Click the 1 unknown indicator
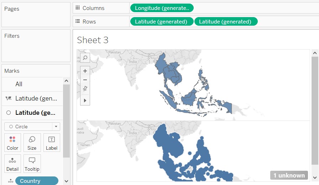The width and height of the screenshot is (319, 185). [x=289, y=175]
